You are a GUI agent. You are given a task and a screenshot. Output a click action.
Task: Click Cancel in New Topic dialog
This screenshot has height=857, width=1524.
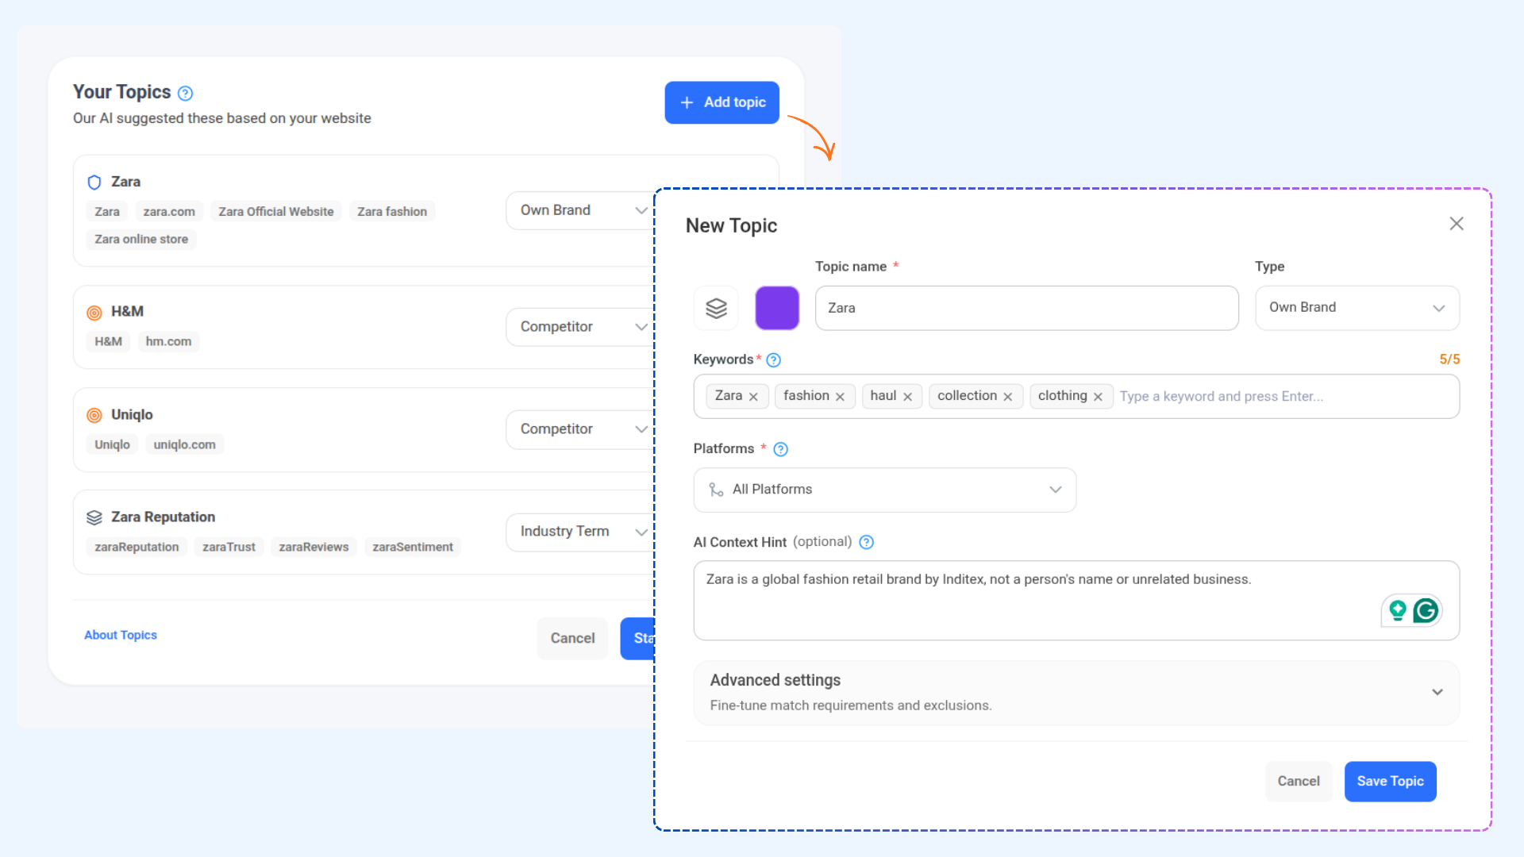[1299, 781]
